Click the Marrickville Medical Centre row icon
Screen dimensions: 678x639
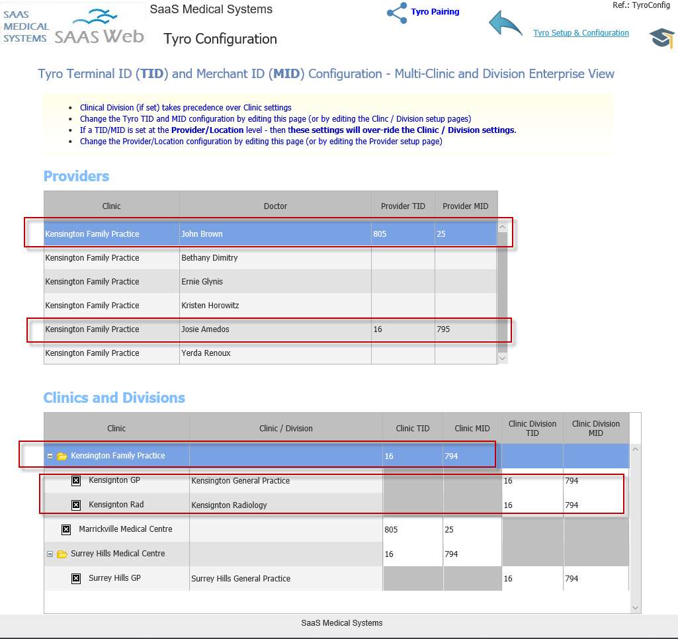[66, 530]
